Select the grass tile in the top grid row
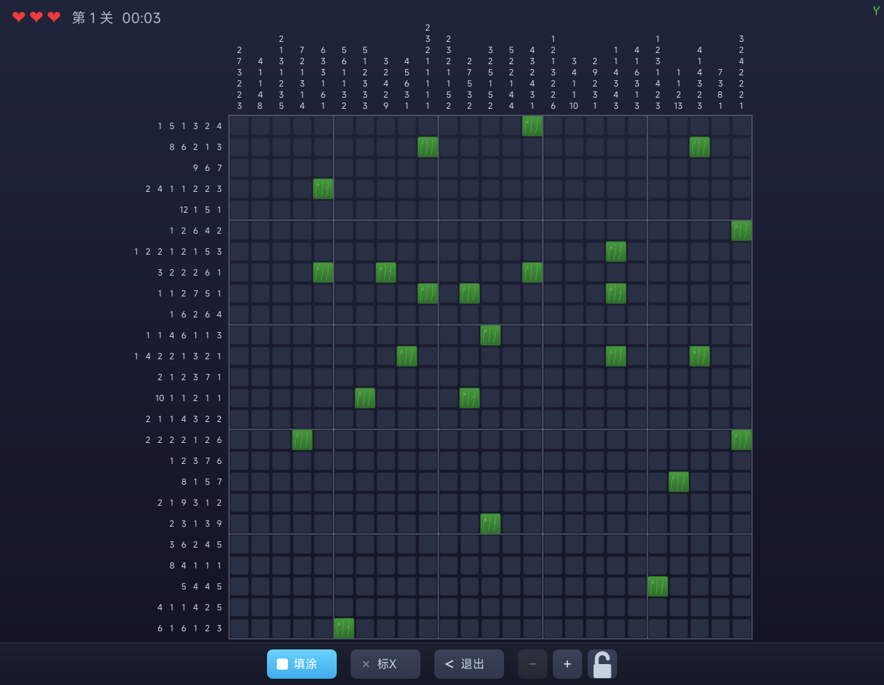Image resolution: width=884 pixels, height=685 pixels. (x=532, y=126)
